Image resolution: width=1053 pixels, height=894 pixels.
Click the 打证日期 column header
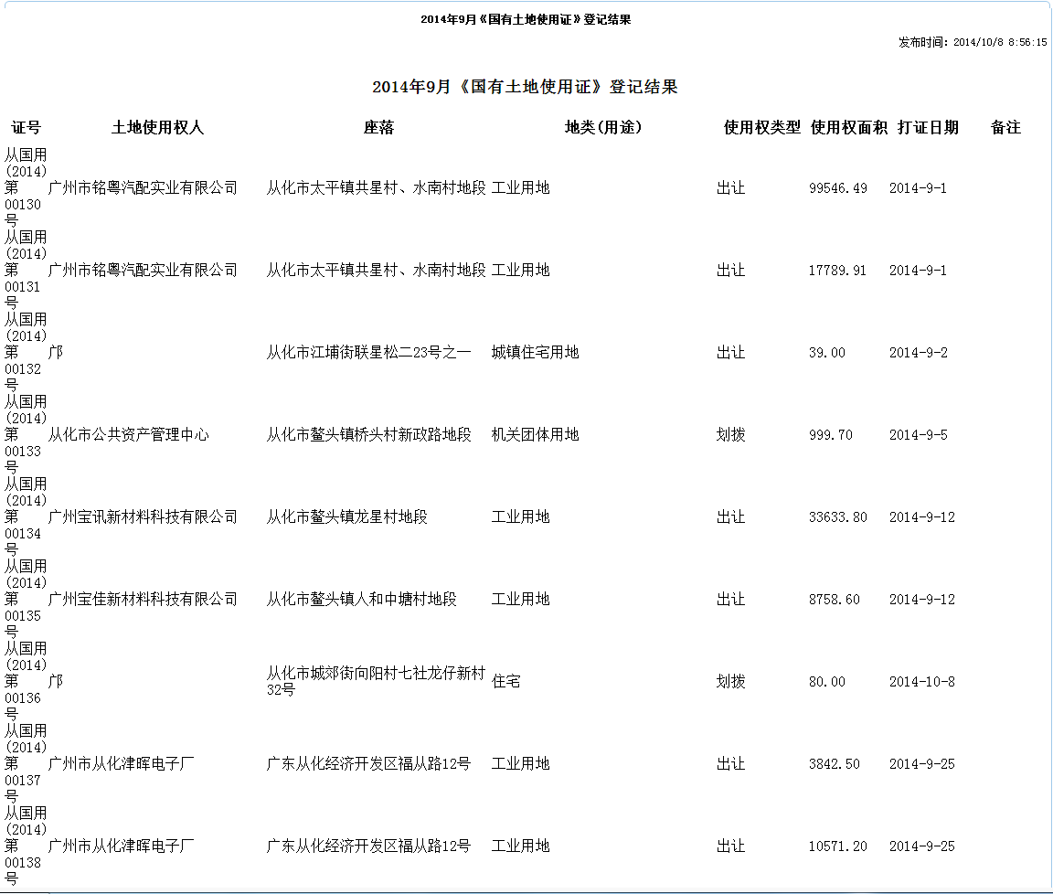[x=928, y=128]
